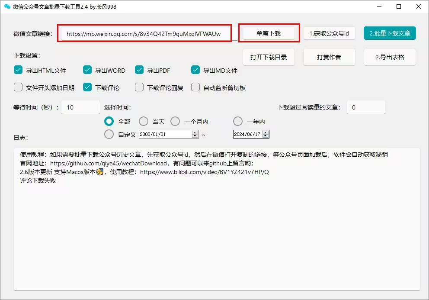The image size is (429, 300).
Task: Click the github.com/qiye45/wechatDownload URL text
Action: pos(109,163)
